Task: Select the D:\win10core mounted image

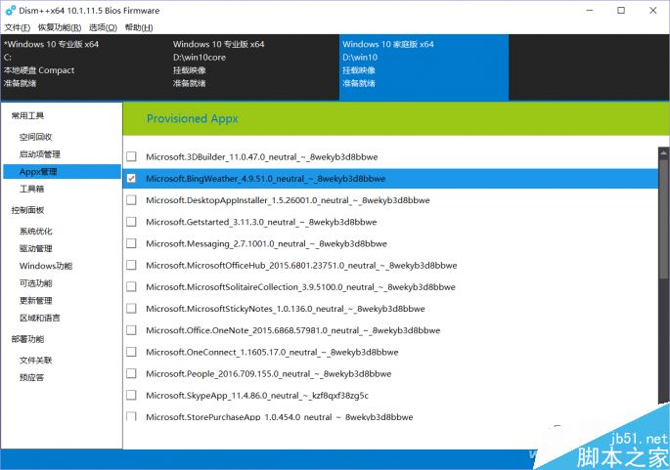Action: coord(254,67)
